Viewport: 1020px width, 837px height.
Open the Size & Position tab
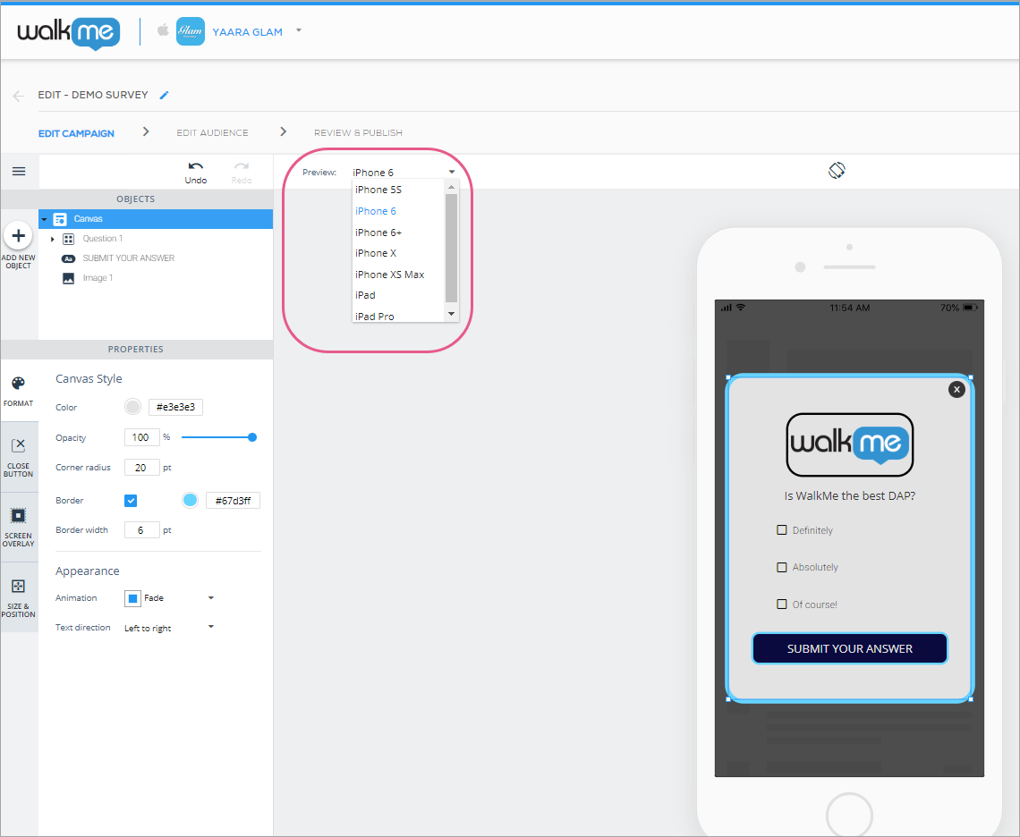coord(18,597)
